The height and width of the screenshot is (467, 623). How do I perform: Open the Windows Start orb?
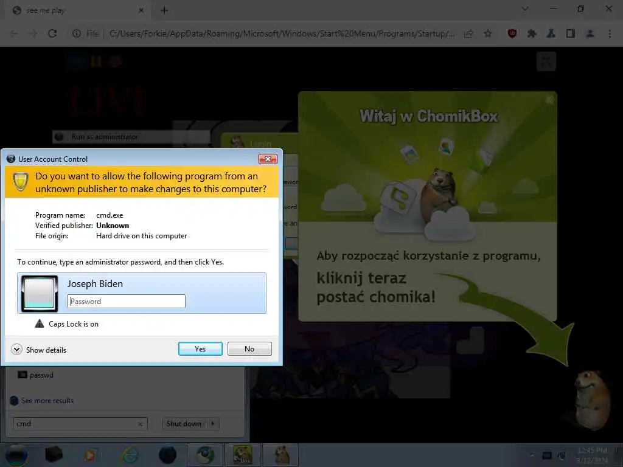(16, 455)
